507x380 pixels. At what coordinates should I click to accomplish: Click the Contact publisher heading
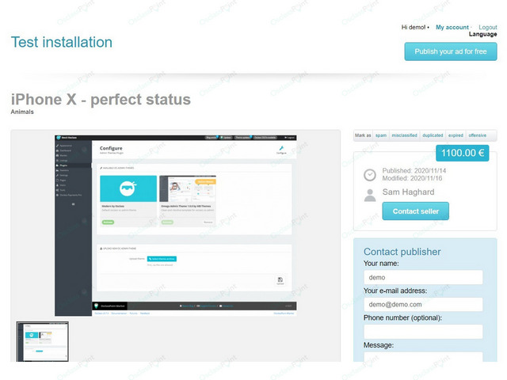pos(402,252)
